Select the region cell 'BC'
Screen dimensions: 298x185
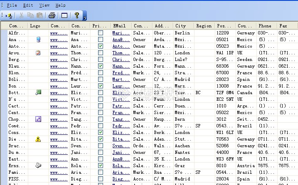204,92
